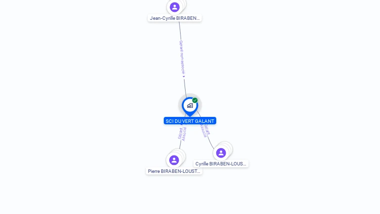Click the Pierre BIRABEN-LOUST person icon
This screenshot has height=214, width=380.
[x=174, y=160]
